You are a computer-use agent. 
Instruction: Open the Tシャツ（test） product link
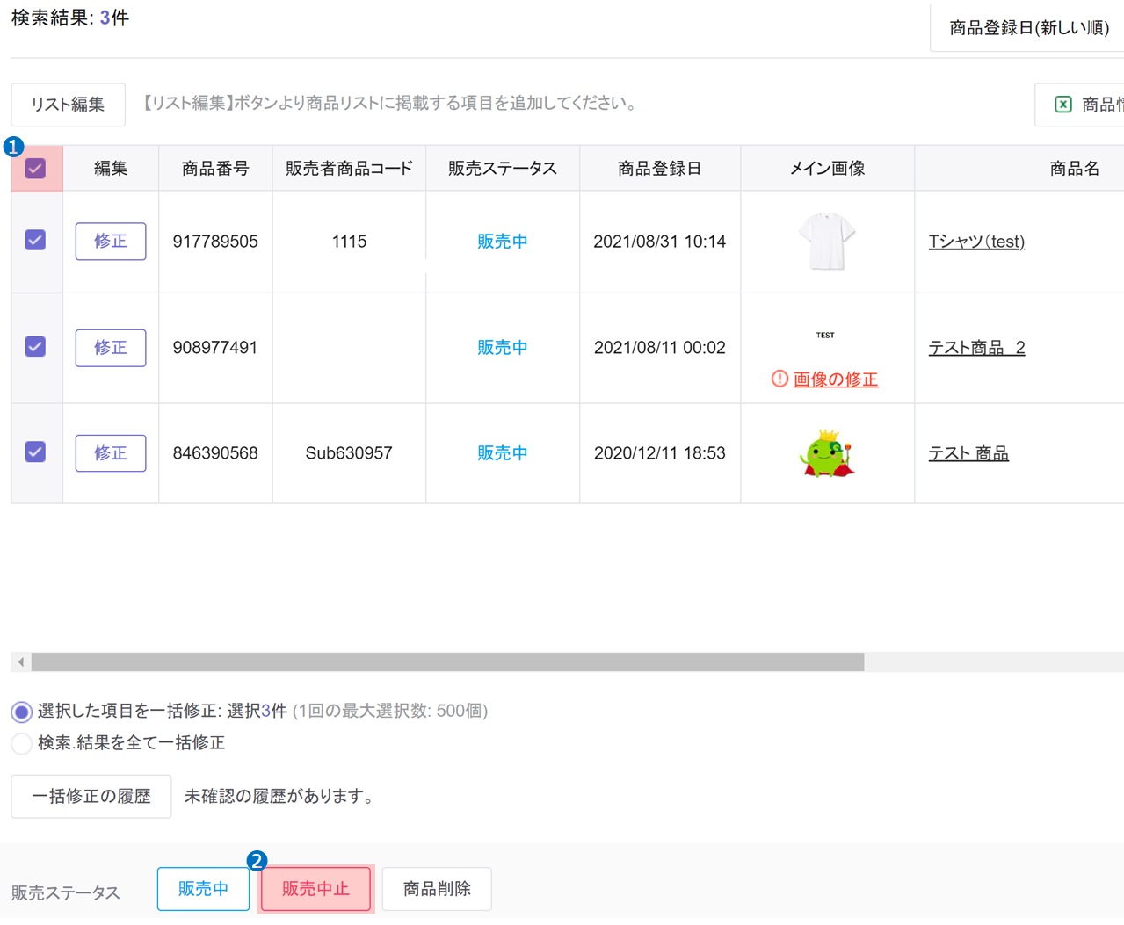pos(975,241)
